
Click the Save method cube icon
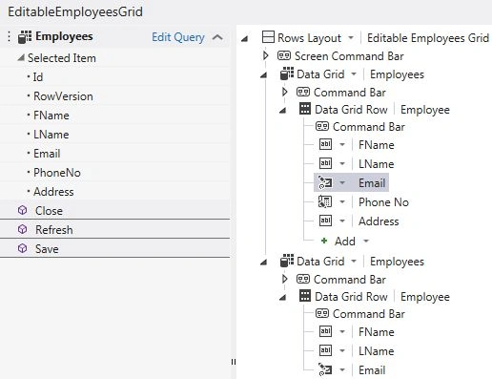coord(22,248)
